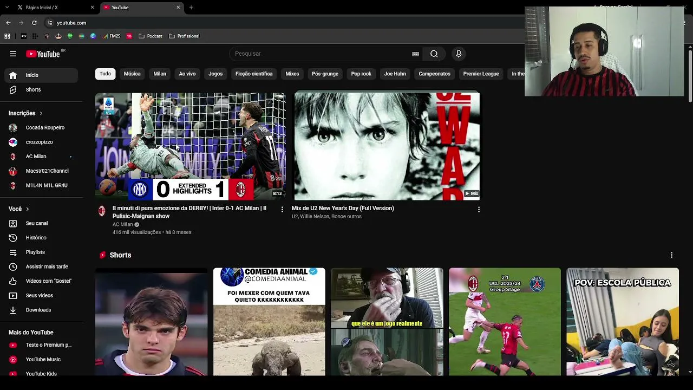693x390 pixels.
Task: Open the Comedia Animal short
Action: [269, 322]
